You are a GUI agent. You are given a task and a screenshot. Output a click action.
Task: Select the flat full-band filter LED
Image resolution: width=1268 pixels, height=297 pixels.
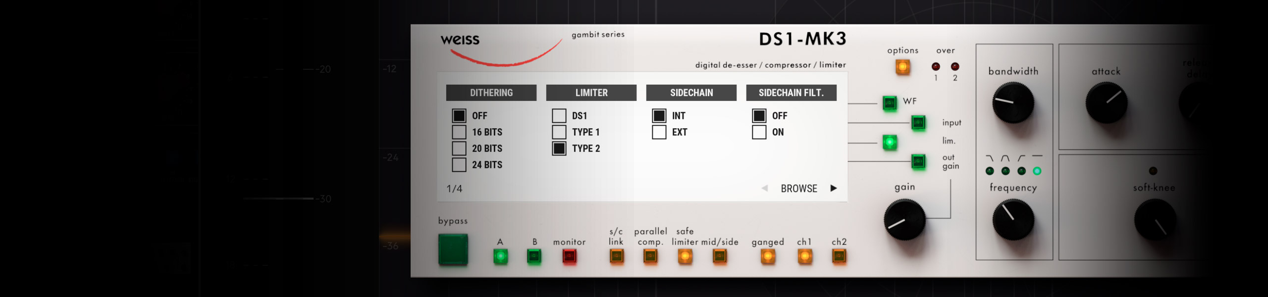pyautogui.click(x=1037, y=171)
